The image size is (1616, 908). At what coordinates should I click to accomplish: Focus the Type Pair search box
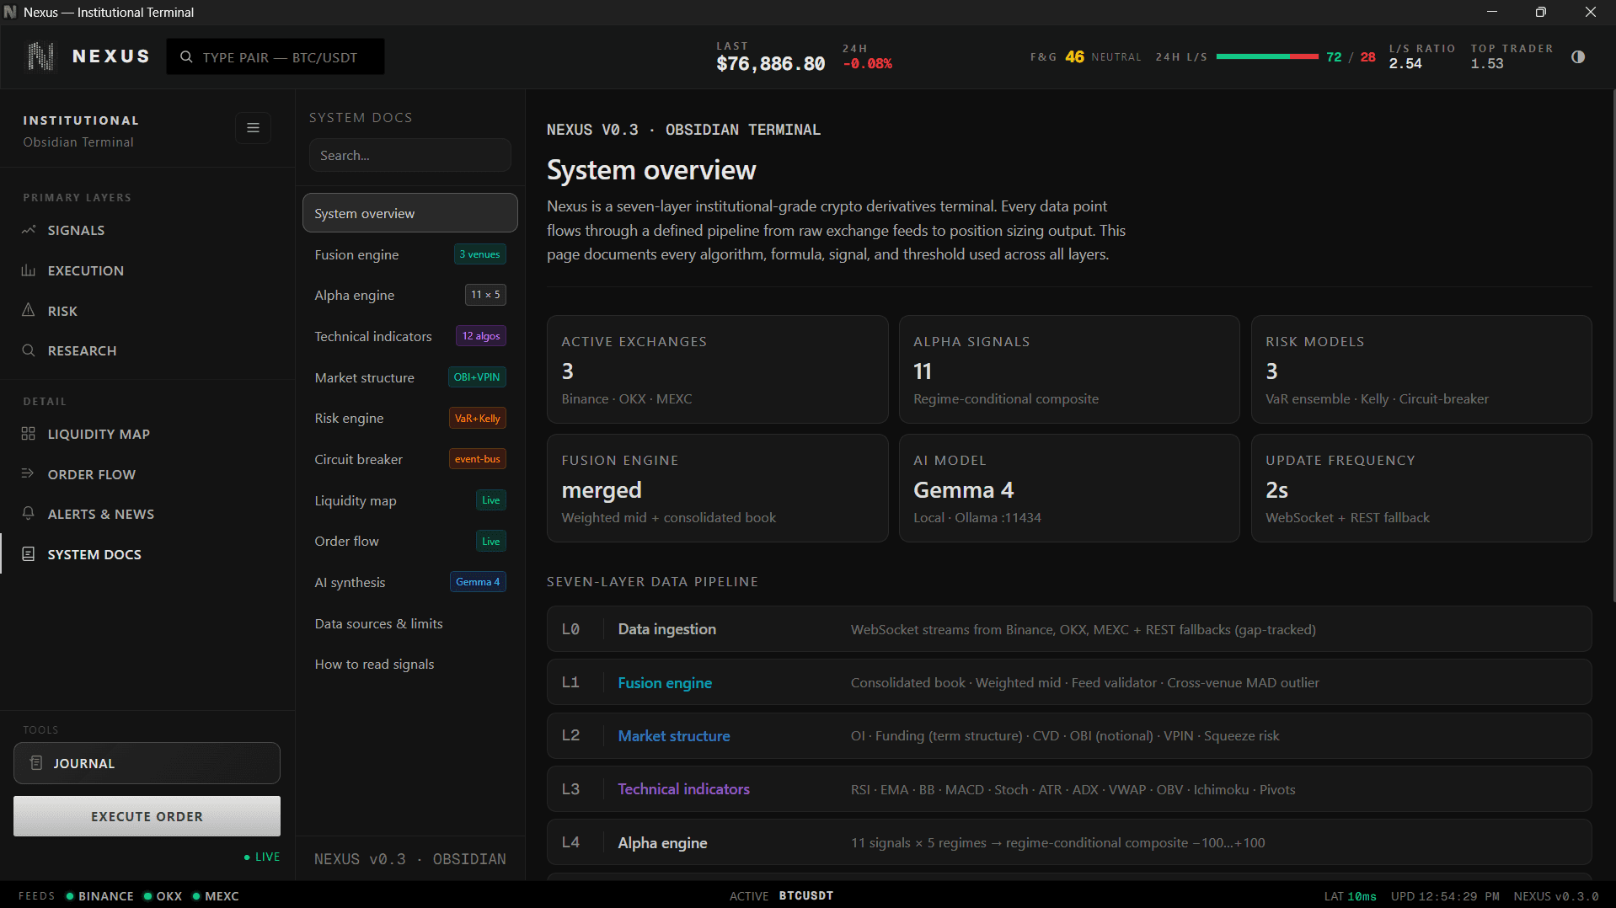point(276,57)
